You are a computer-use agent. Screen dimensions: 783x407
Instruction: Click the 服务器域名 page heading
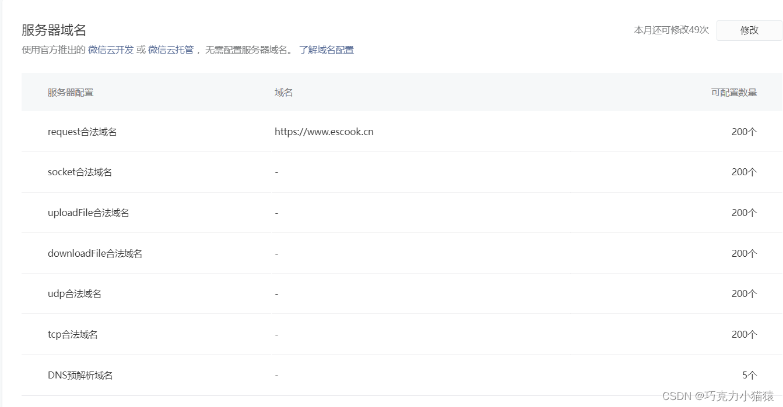click(x=52, y=30)
